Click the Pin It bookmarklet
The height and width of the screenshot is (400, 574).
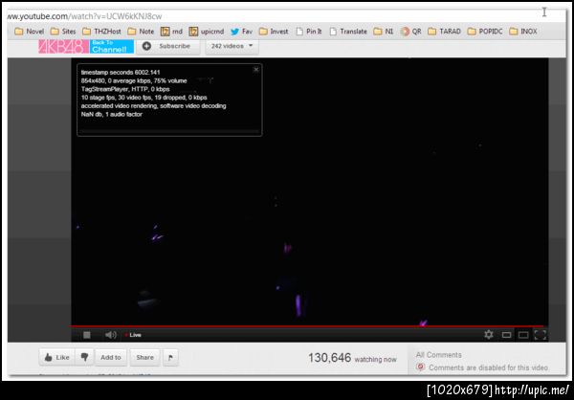click(309, 32)
